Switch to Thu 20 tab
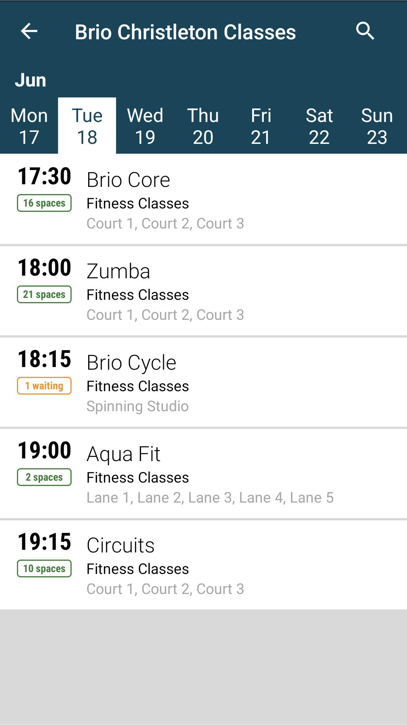The height and width of the screenshot is (725, 407). (203, 126)
